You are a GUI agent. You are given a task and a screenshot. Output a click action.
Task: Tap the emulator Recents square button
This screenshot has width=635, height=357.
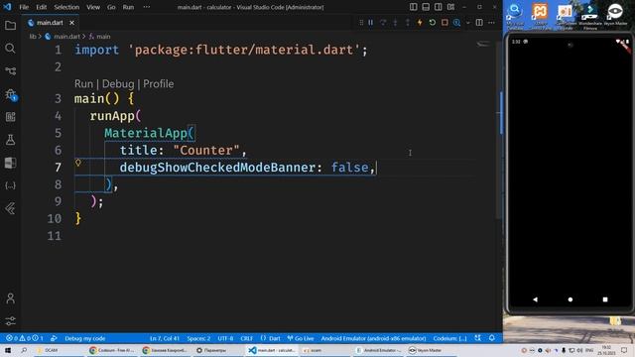point(605,299)
